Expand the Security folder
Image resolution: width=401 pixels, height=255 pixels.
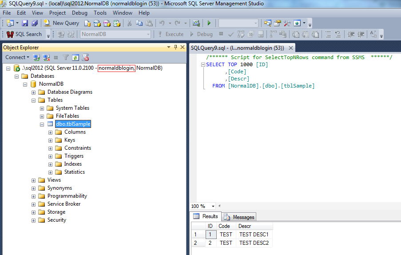[x=33, y=220]
